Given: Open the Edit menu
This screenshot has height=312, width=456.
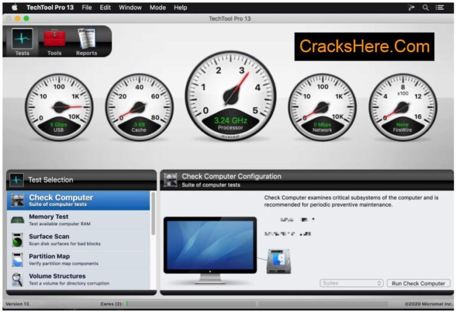Looking at the screenshot, I should click(x=105, y=8).
